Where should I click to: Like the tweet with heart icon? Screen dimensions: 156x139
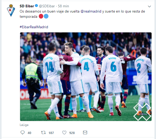pos(64,133)
